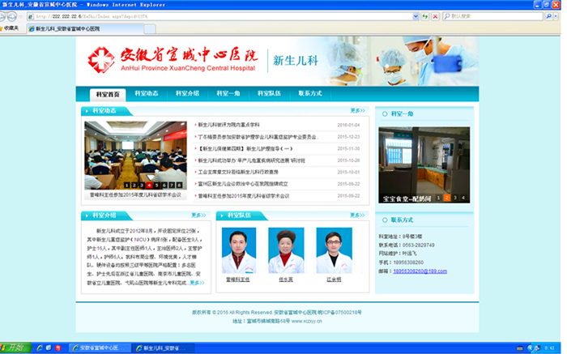Click the search box field
The height and width of the screenshot is (354, 567).
(x=493, y=16)
